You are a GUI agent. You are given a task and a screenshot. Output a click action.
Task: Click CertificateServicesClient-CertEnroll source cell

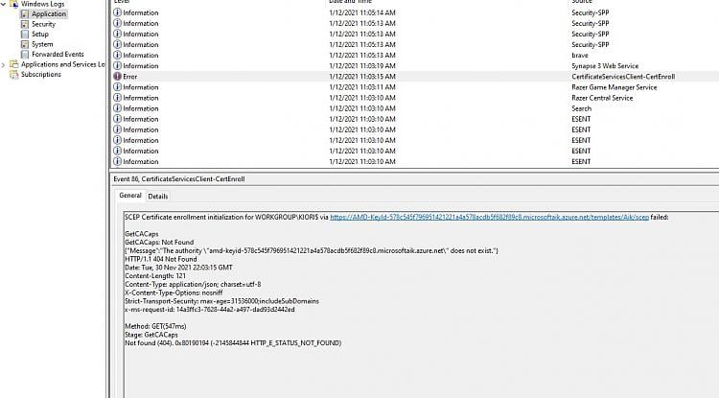pos(623,77)
